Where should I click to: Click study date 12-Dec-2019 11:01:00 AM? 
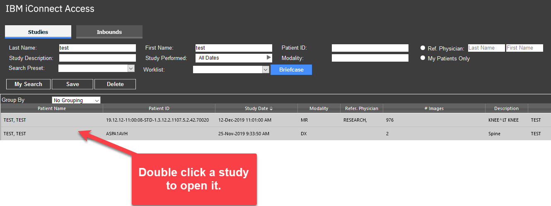(x=245, y=120)
